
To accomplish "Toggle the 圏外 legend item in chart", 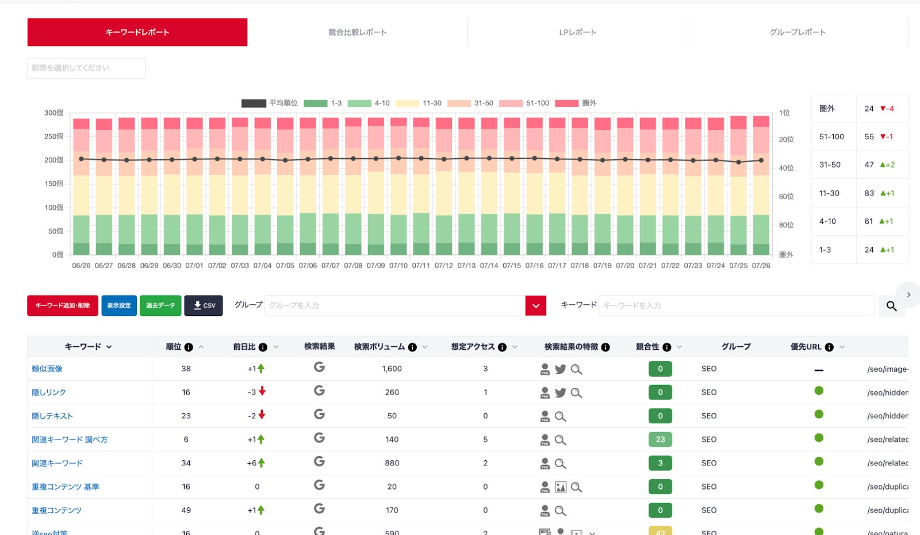I will [x=575, y=103].
